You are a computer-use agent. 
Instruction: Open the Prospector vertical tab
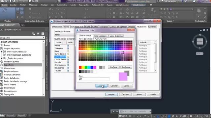tap(47, 41)
